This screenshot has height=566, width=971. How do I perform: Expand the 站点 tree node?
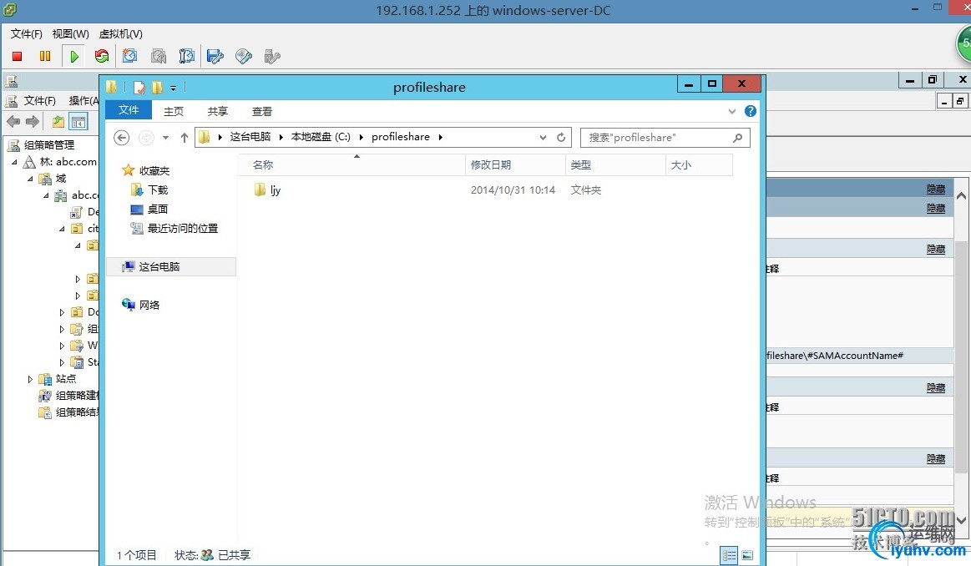point(30,379)
